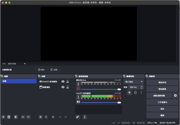Image resolution: width=180 pixels, height=125 pixels.
Task: Remove the selected source with the trash icon
Action: (x=46, y=117)
